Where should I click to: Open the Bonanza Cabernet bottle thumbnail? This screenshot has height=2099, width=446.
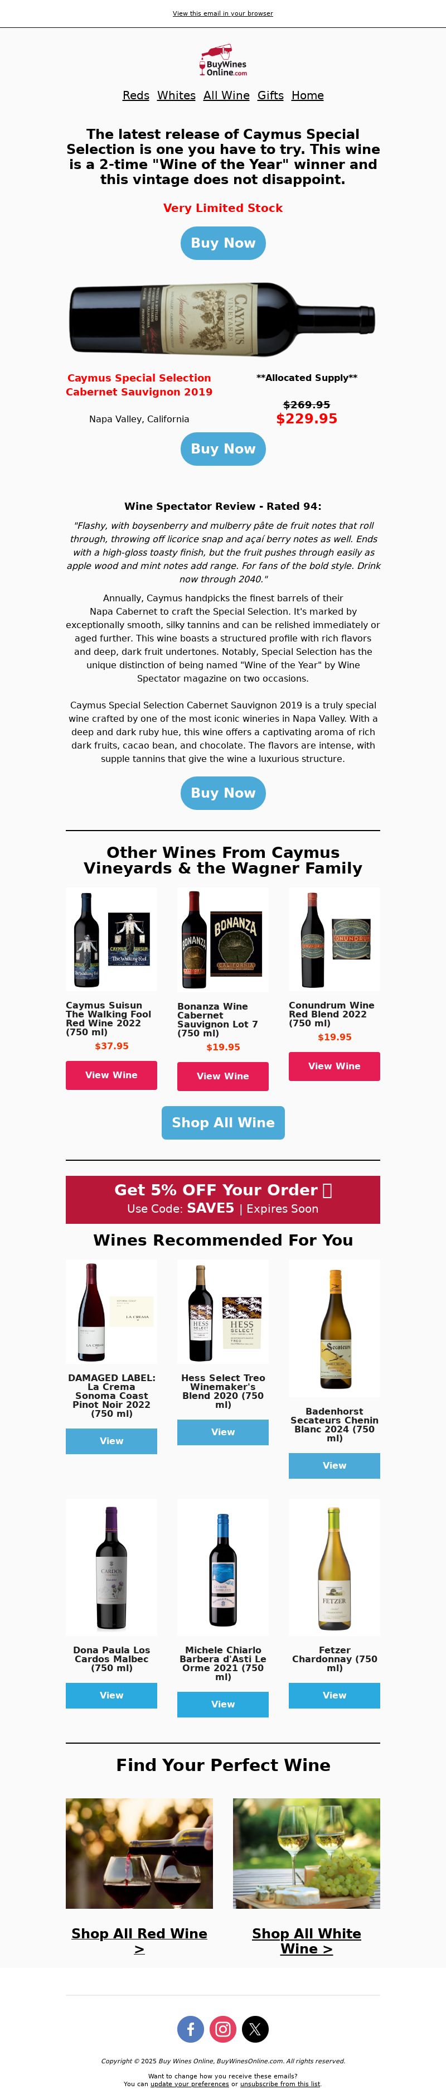pyautogui.click(x=223, y=939)
